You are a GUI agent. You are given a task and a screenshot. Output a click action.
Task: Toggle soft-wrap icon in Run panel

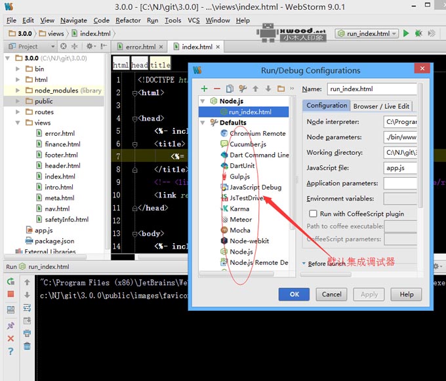pos(27,308)
